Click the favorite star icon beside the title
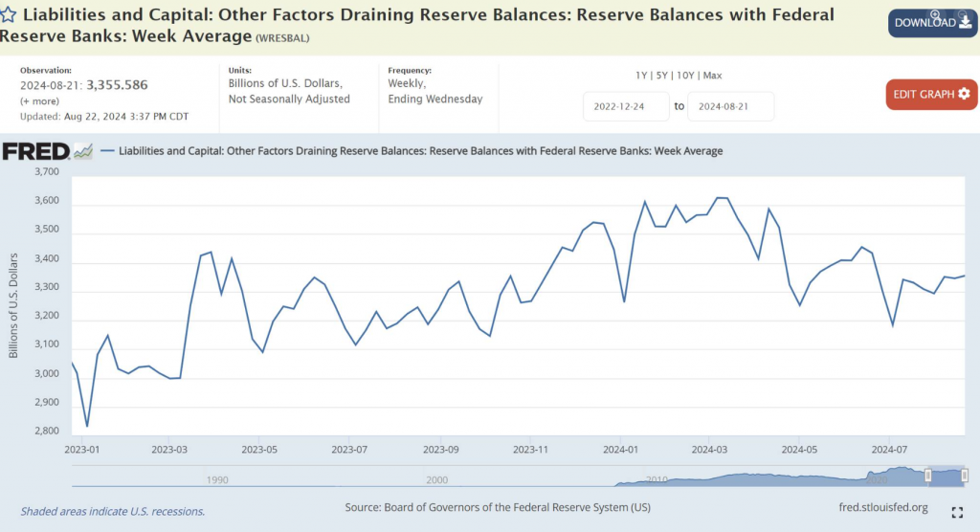 click(x=10, y=15)
